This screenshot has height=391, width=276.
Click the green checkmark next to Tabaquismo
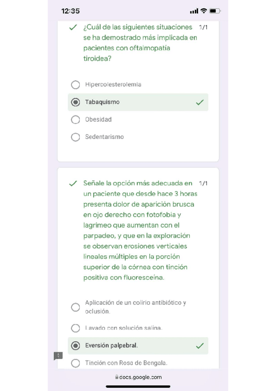[200, 102]
